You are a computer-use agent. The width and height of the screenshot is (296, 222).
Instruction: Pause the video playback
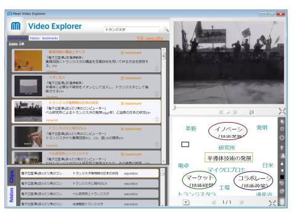coord(252,112)
